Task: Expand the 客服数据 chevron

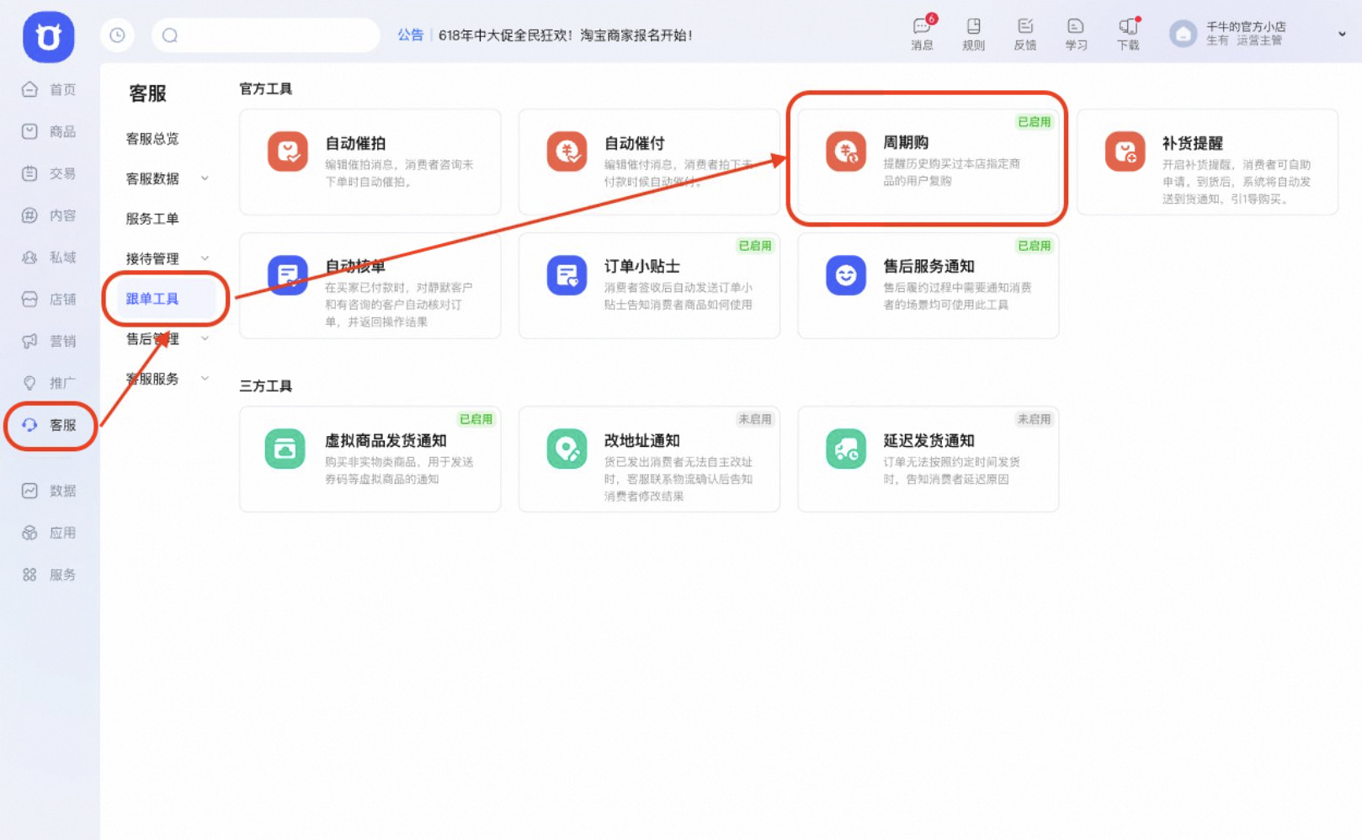Action: [205, 178]
